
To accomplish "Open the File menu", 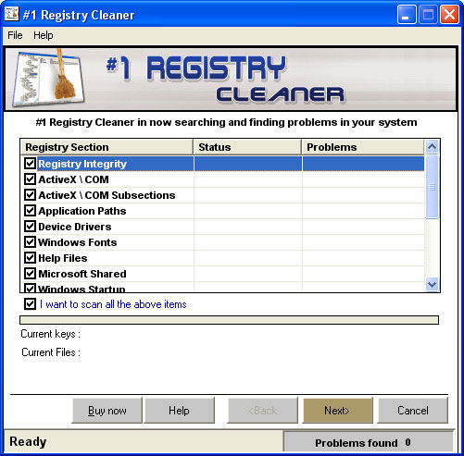I will point(15,35).
